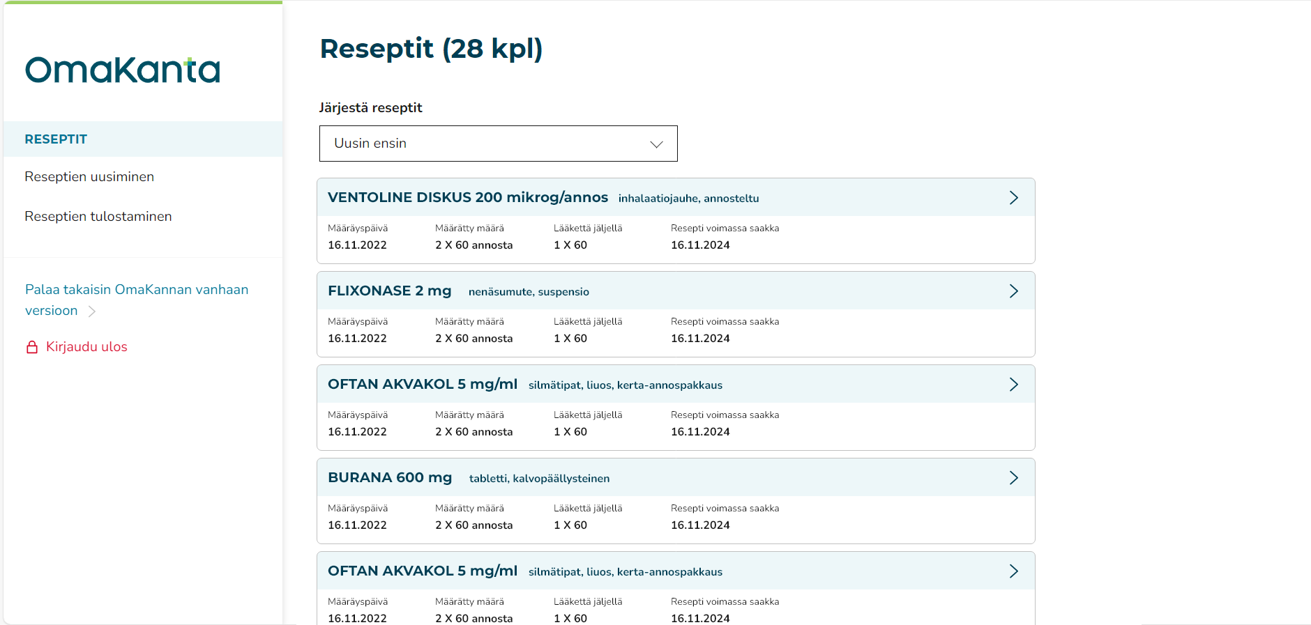Click 'nenäsumute, suspensio' text
The image size is (1311, 625).
coord(529,292)
